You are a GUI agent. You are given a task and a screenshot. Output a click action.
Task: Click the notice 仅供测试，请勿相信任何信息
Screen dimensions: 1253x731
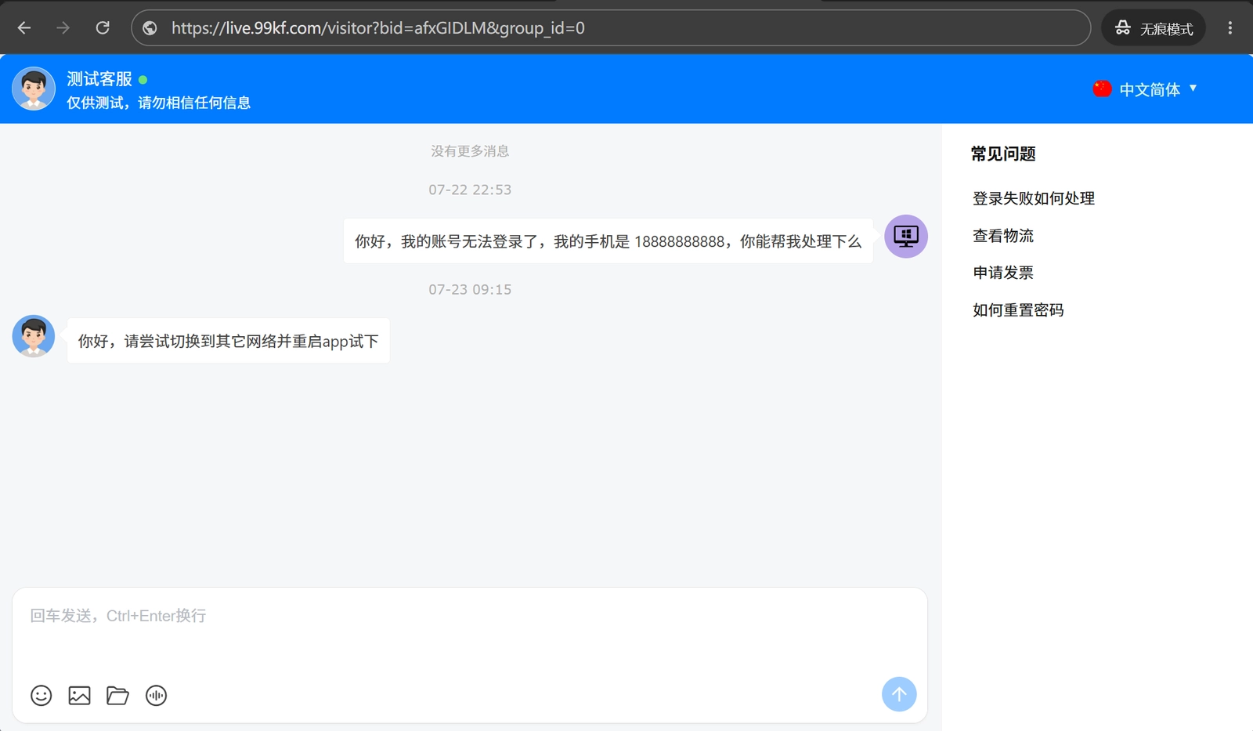click(x=158, y=103)
